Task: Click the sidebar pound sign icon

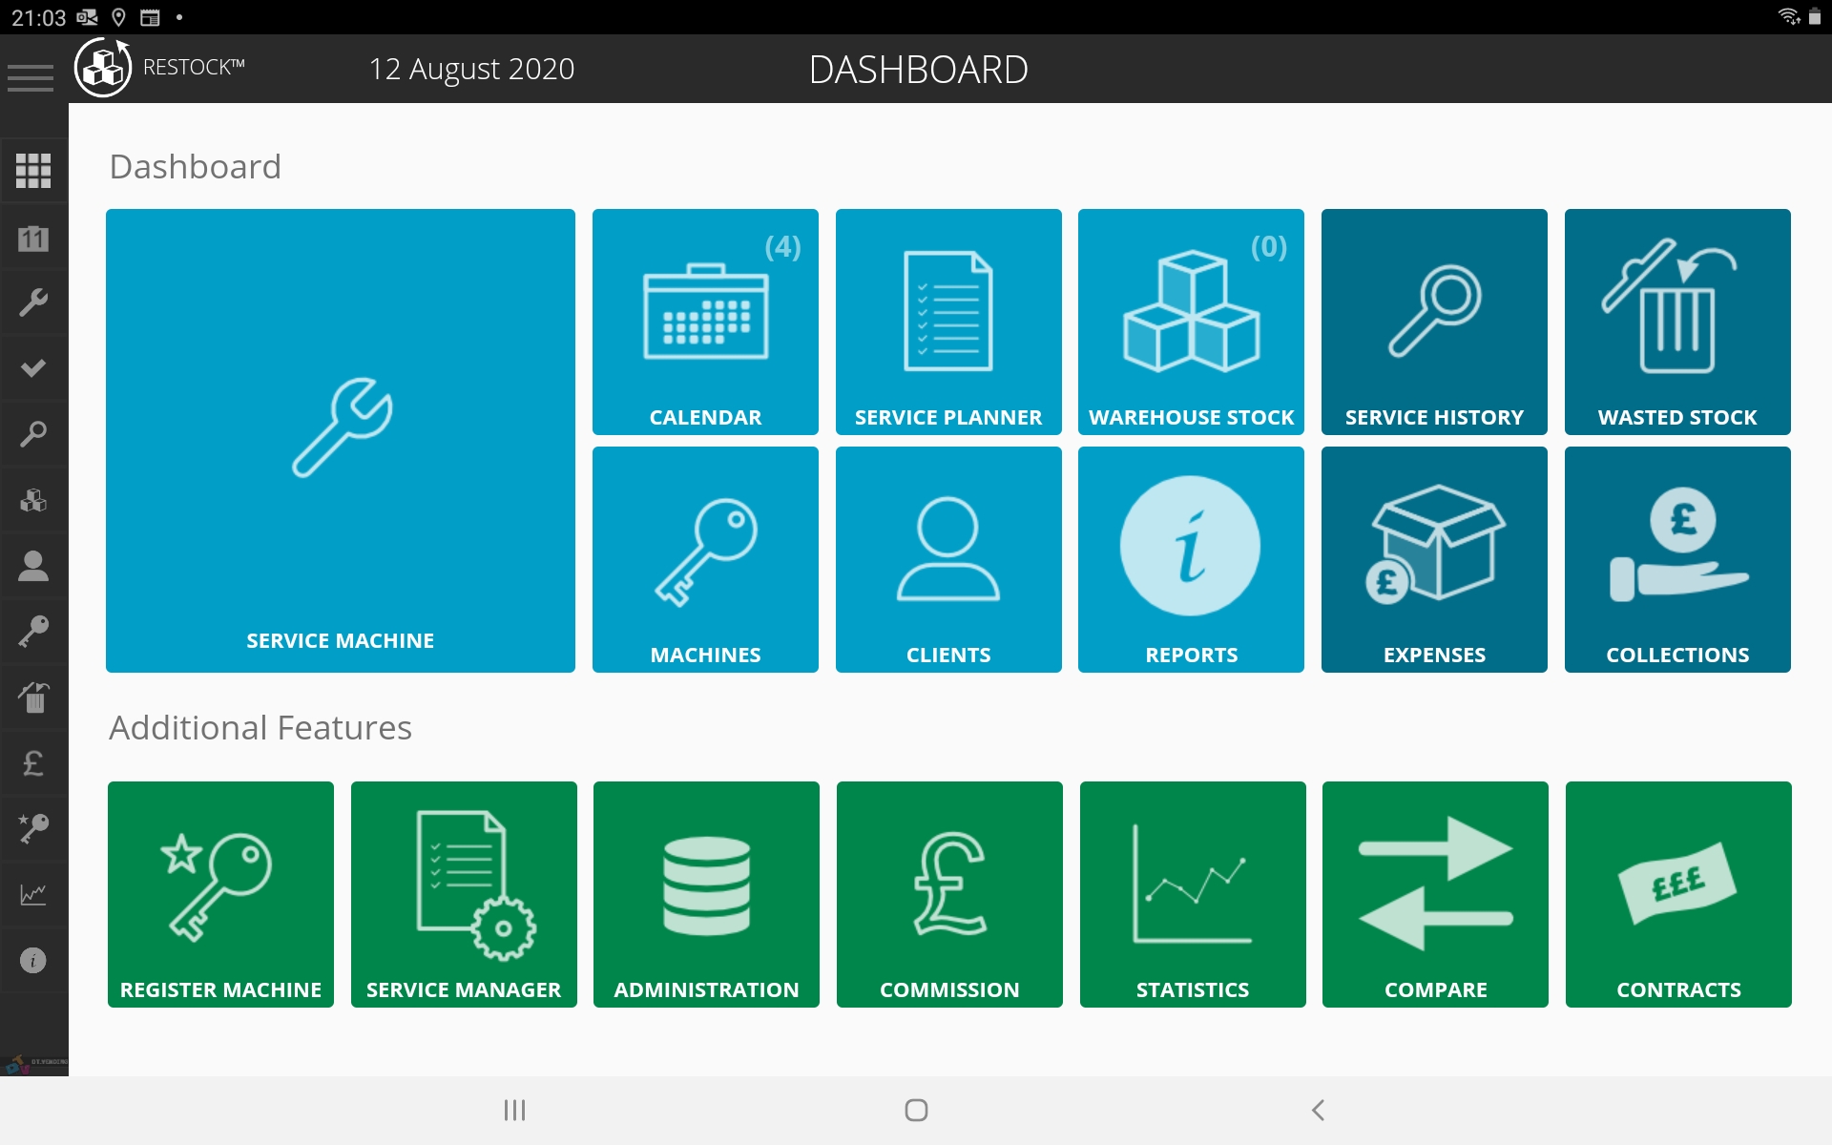Action: (33, 763)
